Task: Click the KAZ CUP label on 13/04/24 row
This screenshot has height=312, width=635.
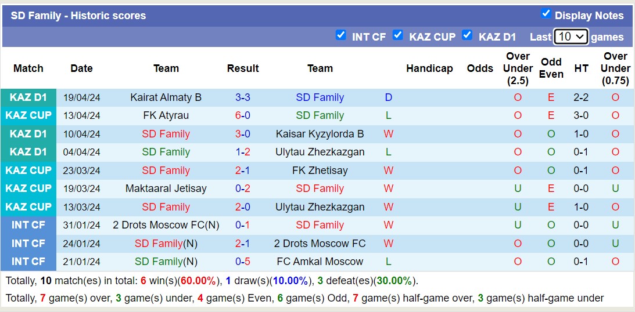Action: tap(28, 115)
